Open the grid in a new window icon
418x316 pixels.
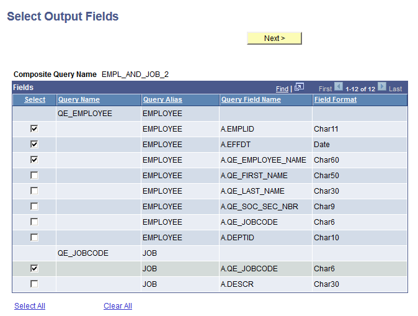[299, 87]
